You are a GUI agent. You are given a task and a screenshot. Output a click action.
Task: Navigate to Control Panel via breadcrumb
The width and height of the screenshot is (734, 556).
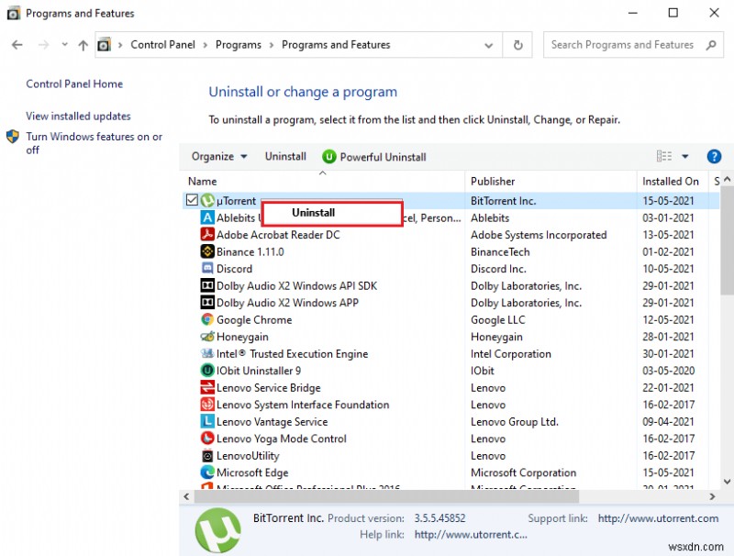tap(163, 44)
